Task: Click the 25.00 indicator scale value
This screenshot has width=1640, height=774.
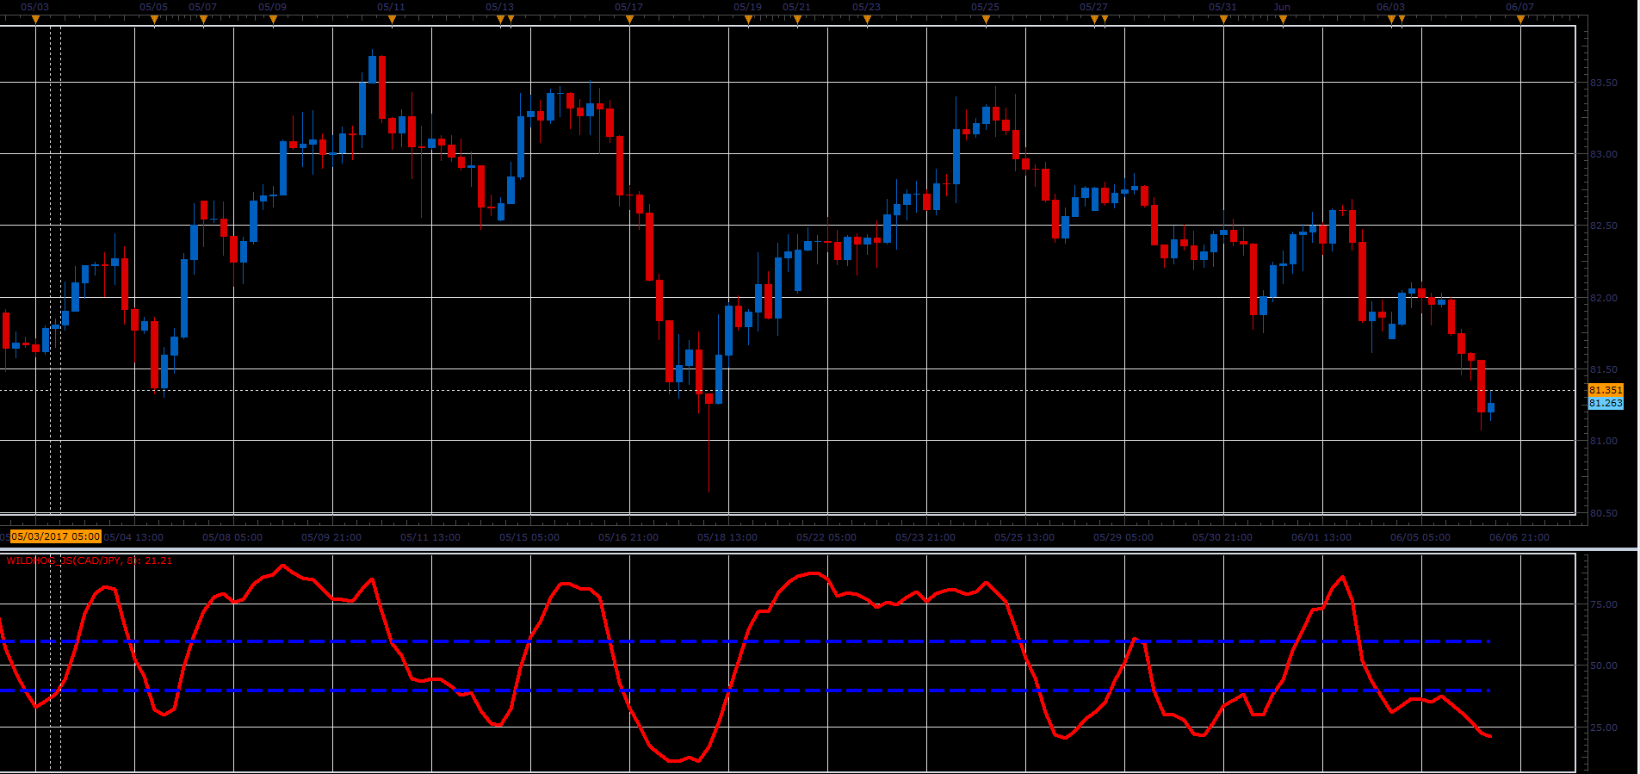Action: [x=1604, y=728]
